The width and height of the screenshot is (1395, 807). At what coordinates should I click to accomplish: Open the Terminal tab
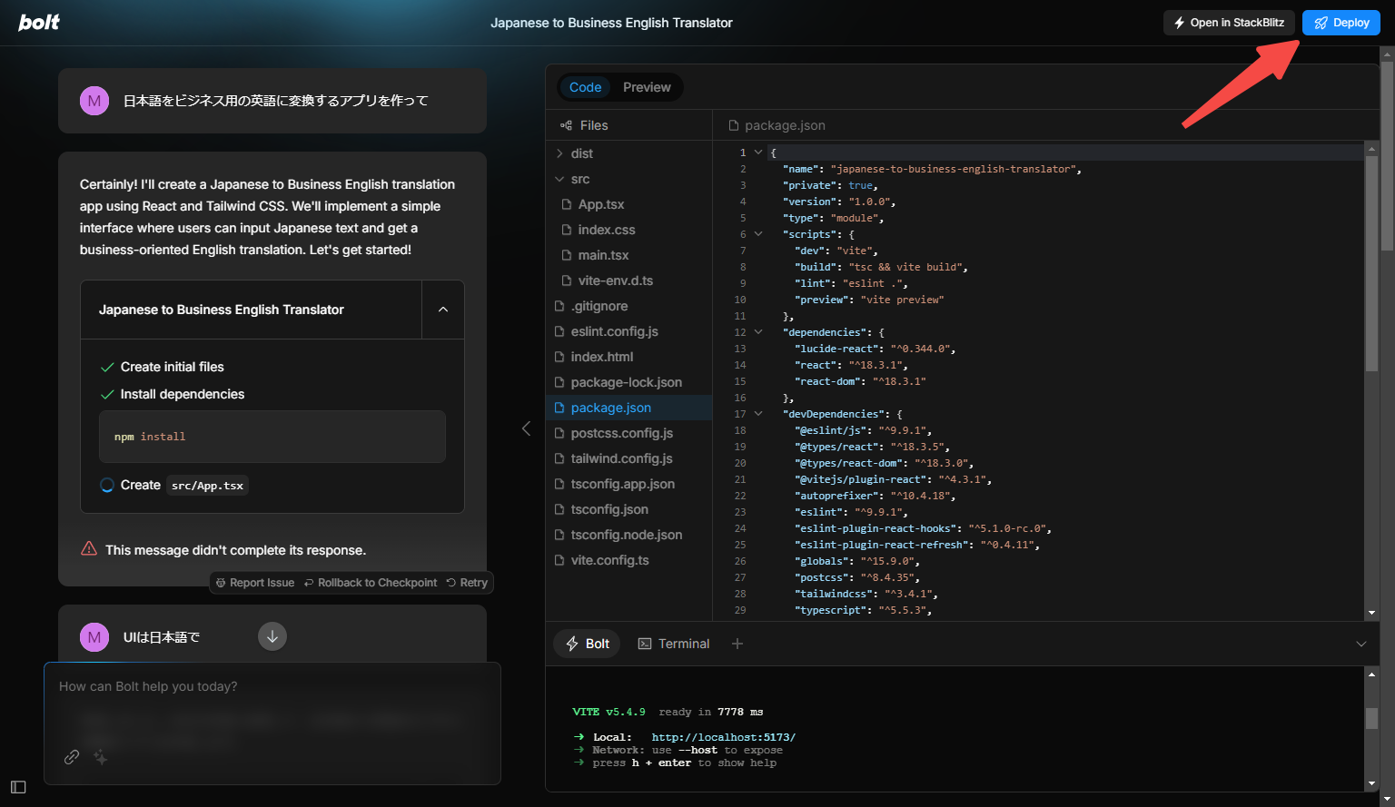674,644
